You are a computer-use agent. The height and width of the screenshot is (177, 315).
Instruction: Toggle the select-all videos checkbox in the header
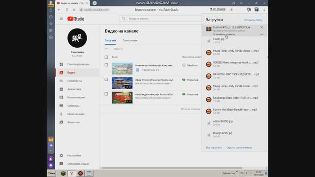point(106,57)
